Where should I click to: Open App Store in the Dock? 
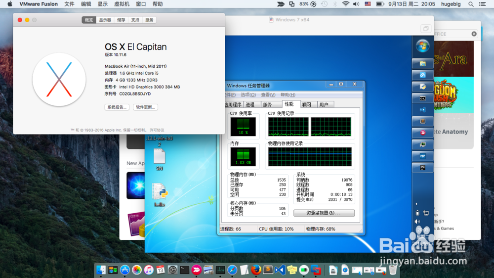[x=125, y=270]
